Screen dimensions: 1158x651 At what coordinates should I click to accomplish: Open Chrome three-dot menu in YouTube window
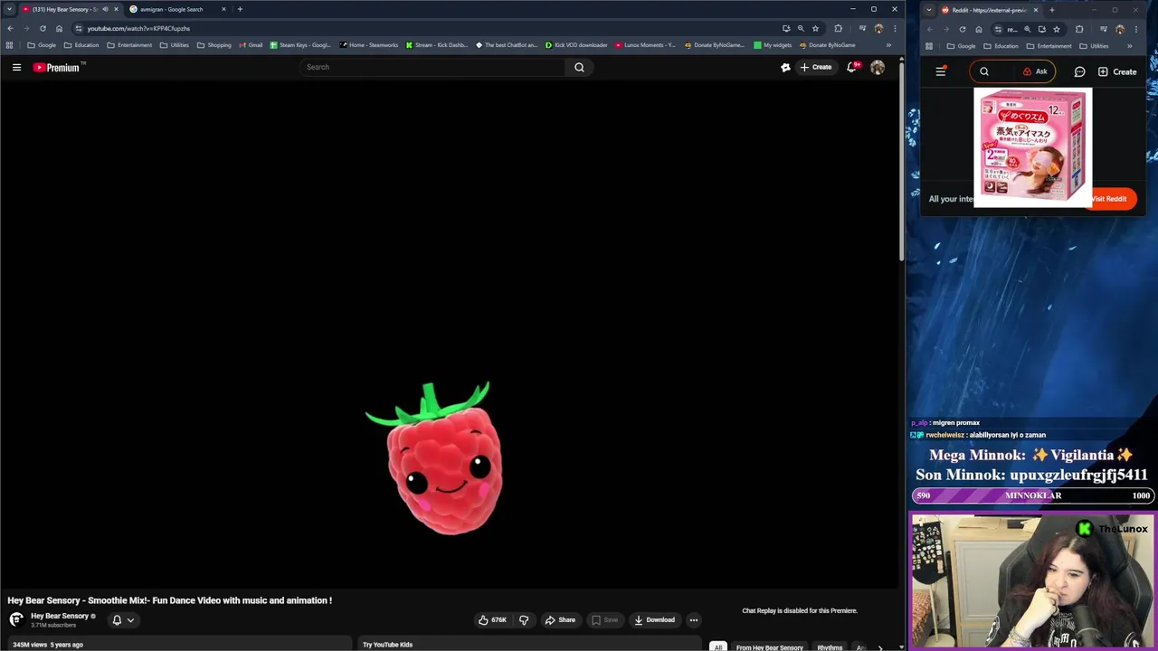tap(895, 28)
